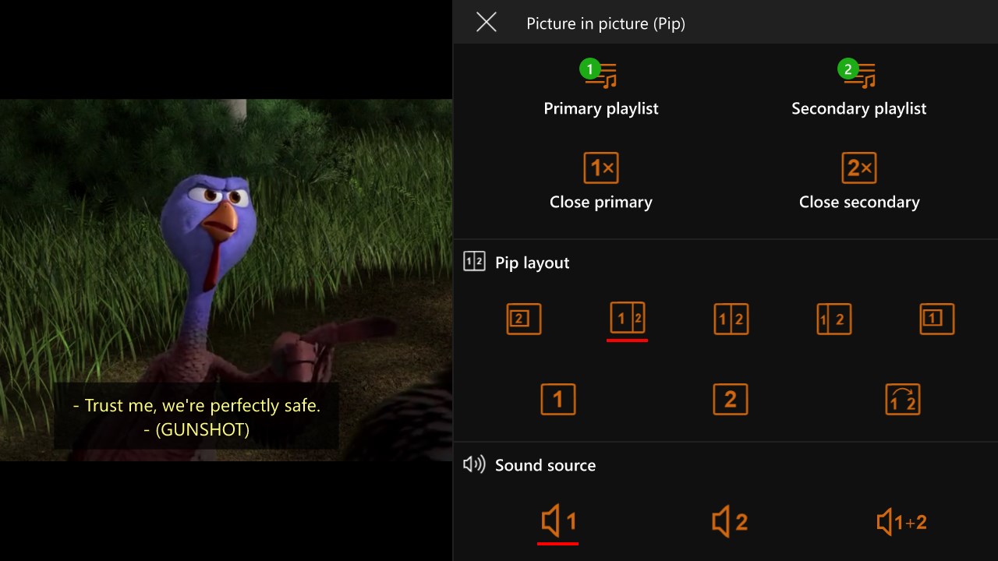Select small-2-inside-1 Pip layout icon
Screen dimensions: 998x561
(x=524, y=319)
